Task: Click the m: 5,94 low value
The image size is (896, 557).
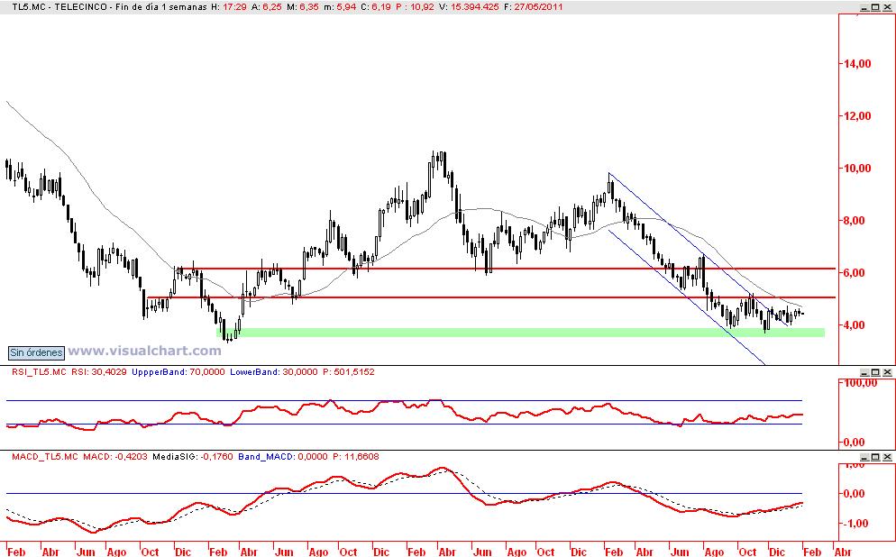Action: tap(341, 7)
